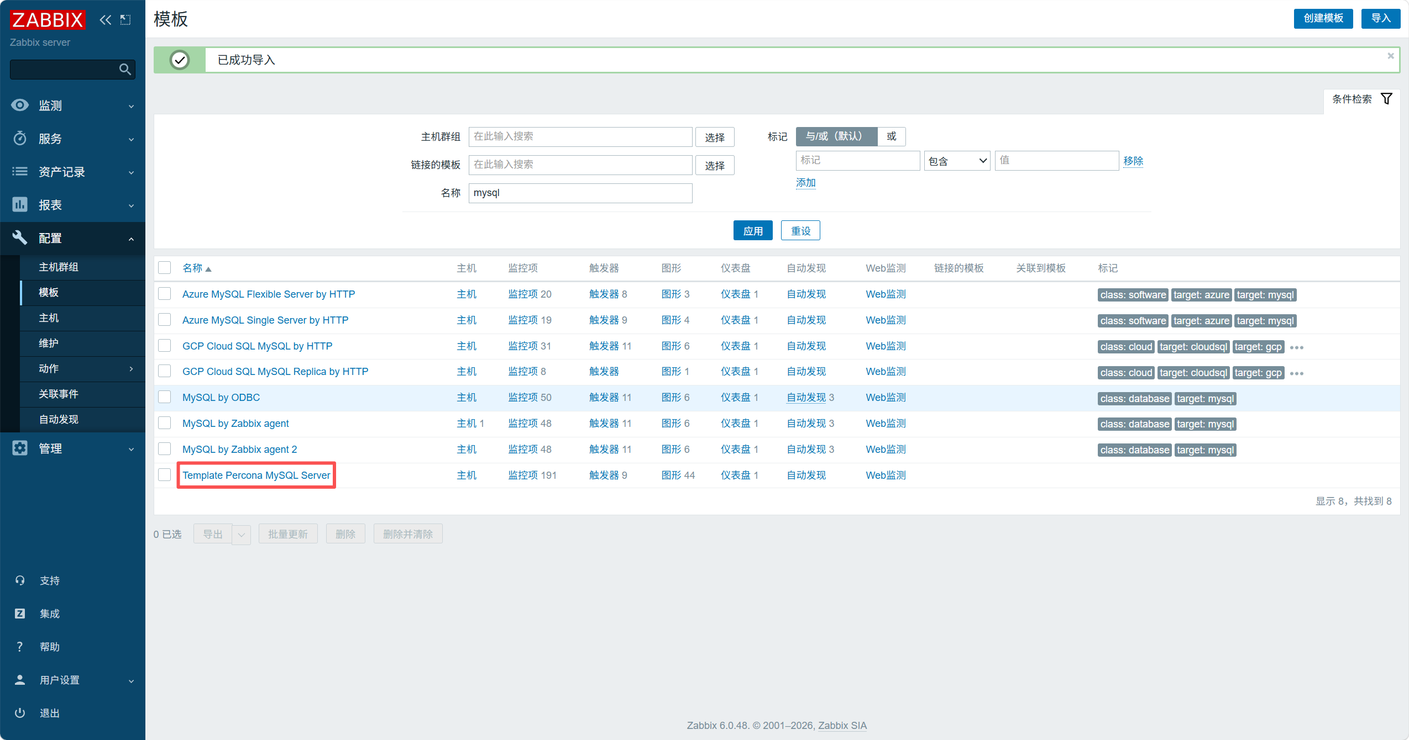Viewport: 1409px width, 740px height.
Task: Select the 或 tag evaluation mode
Action: 892,136
